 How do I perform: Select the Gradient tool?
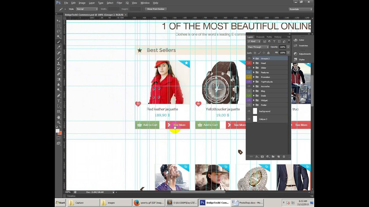[x=59, y=79]
